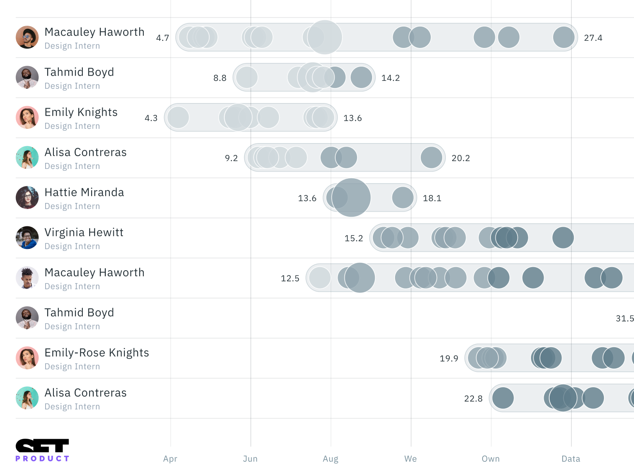This screenshot has width=634, height=476.
Task: Click Macaulay Haworth's avatar in the first row
Action: (27, 38)
